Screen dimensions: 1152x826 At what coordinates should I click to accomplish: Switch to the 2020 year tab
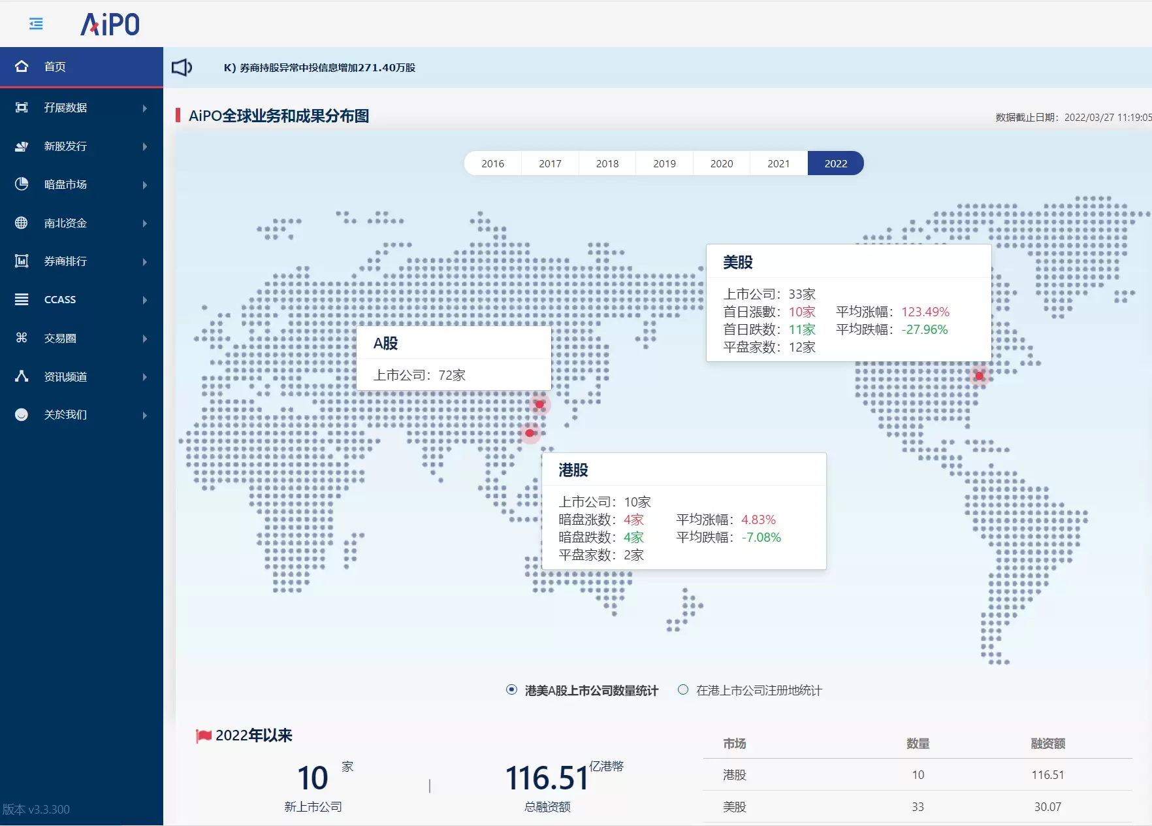(x=722, y=163)
